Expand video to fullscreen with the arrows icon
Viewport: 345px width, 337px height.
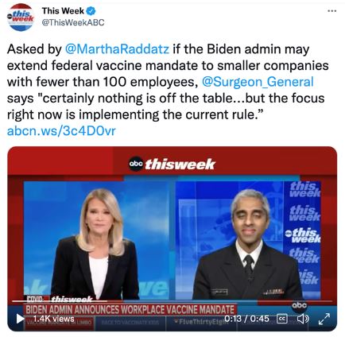[324, 319]
